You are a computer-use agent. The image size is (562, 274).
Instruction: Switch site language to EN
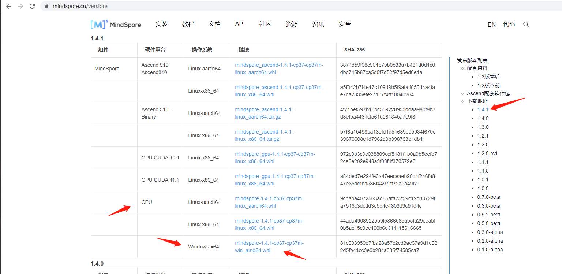coord(492,24)
